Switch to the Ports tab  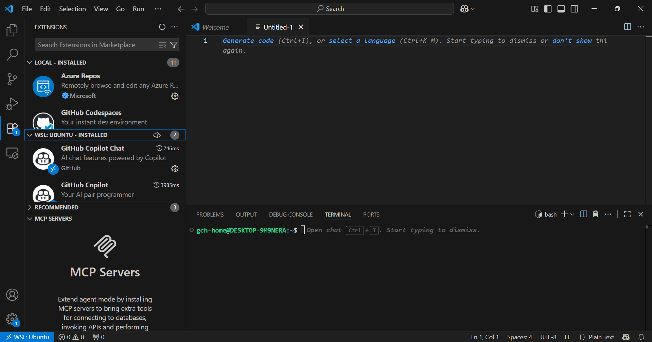pyautogui.click(x=371, y=215)
